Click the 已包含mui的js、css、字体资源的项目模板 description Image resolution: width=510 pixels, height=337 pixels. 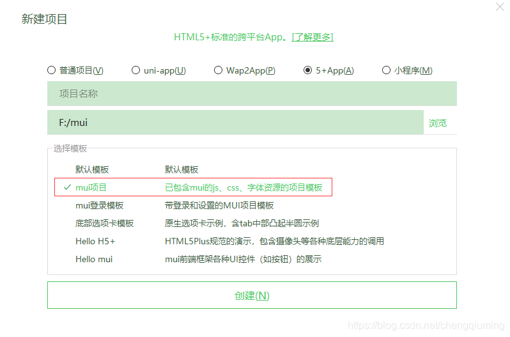243,187
